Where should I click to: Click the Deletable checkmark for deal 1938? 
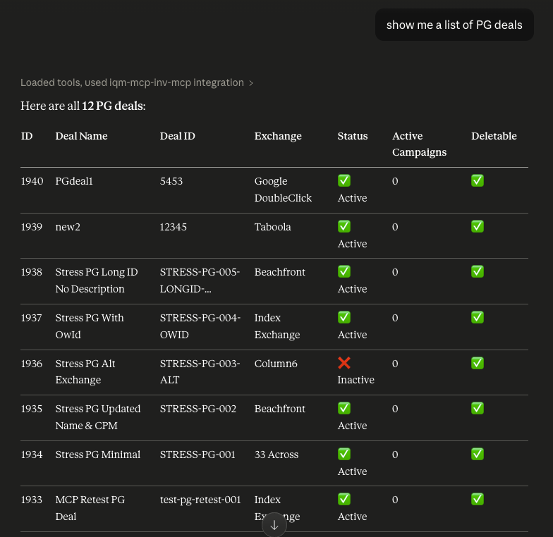pyautogui.click(x=477, y=271)
